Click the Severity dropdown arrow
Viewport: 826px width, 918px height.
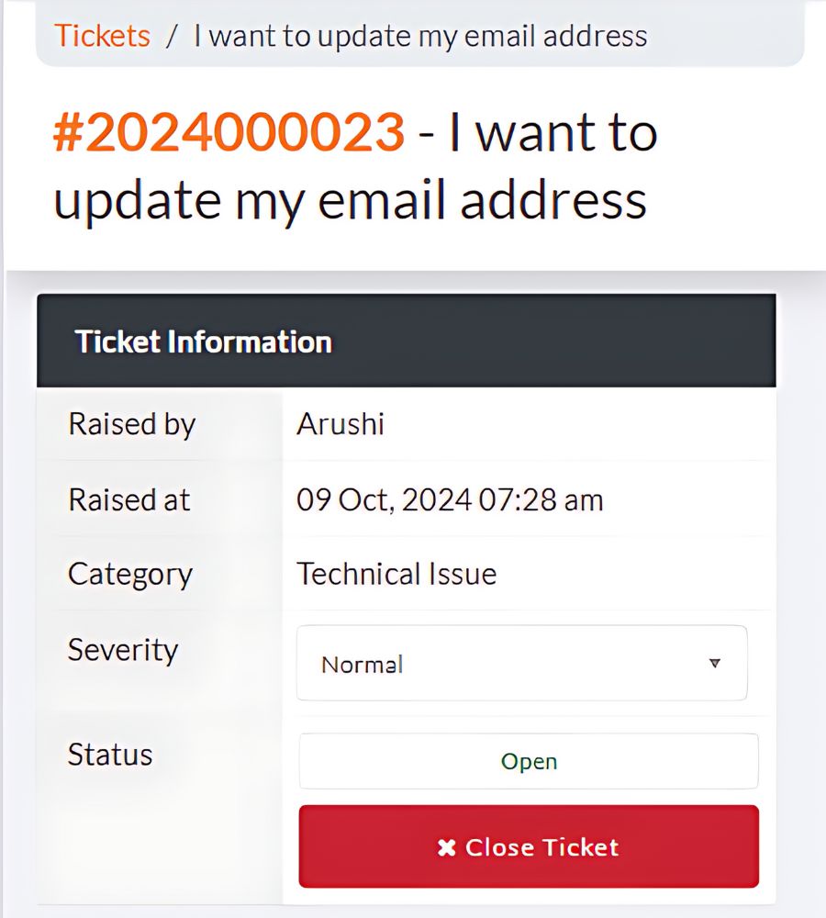(x=715, y=664)
